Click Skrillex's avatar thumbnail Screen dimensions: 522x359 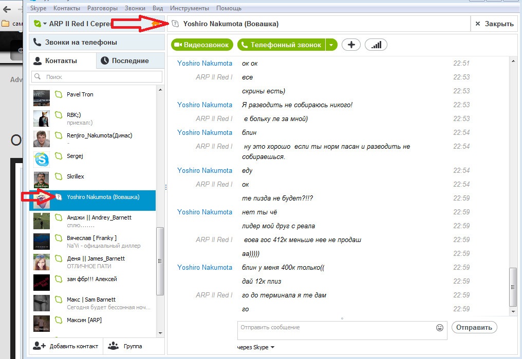[42, 180]
